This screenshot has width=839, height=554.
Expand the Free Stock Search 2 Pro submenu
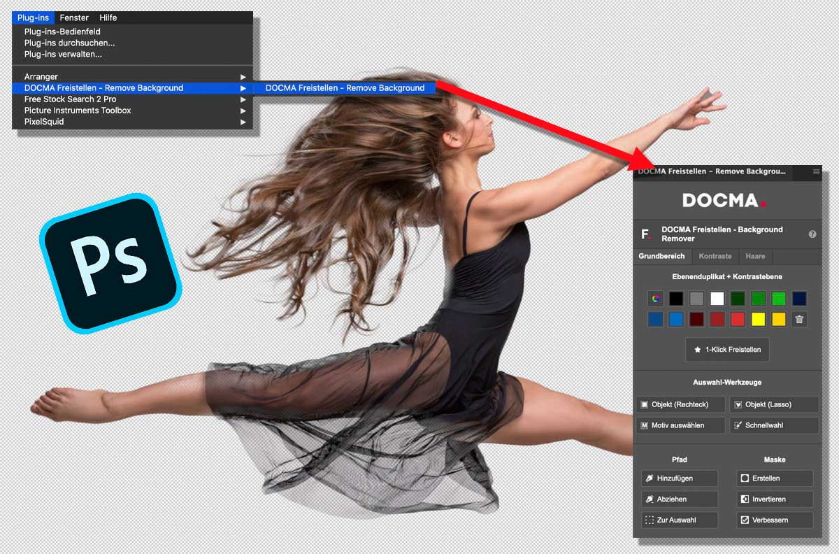pos(133,99)
